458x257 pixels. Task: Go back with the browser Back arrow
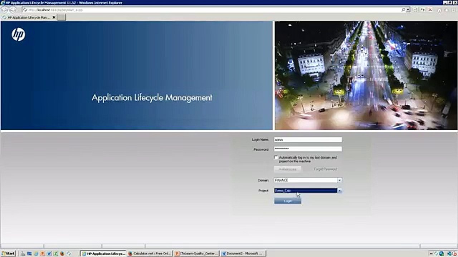(x=5, y=10)
